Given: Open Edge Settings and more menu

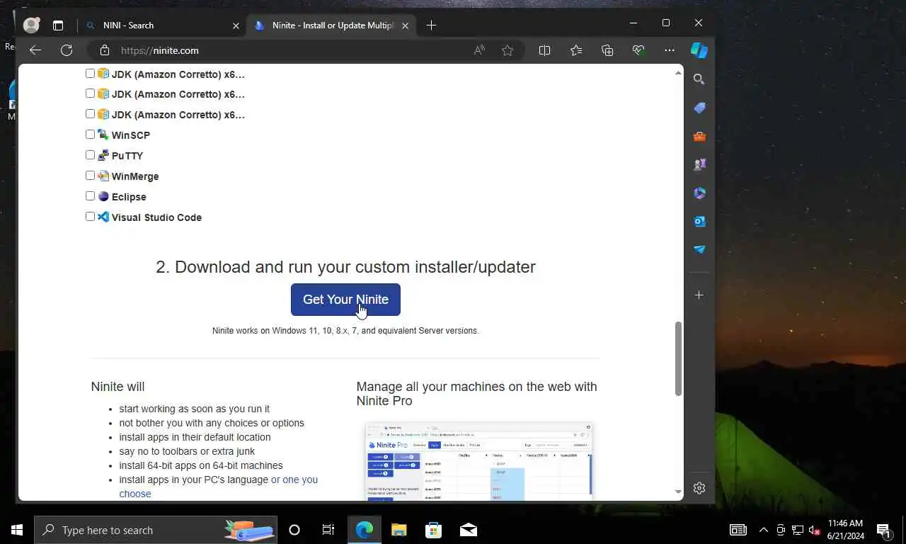Looking at the screenshot, I should pos(670,50).
